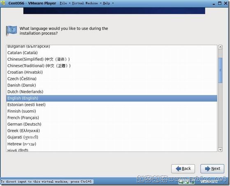Image resolution: width=230 pixels, height=186 pixels.
Task: Select English (English) language row
Action: point(112,98)
